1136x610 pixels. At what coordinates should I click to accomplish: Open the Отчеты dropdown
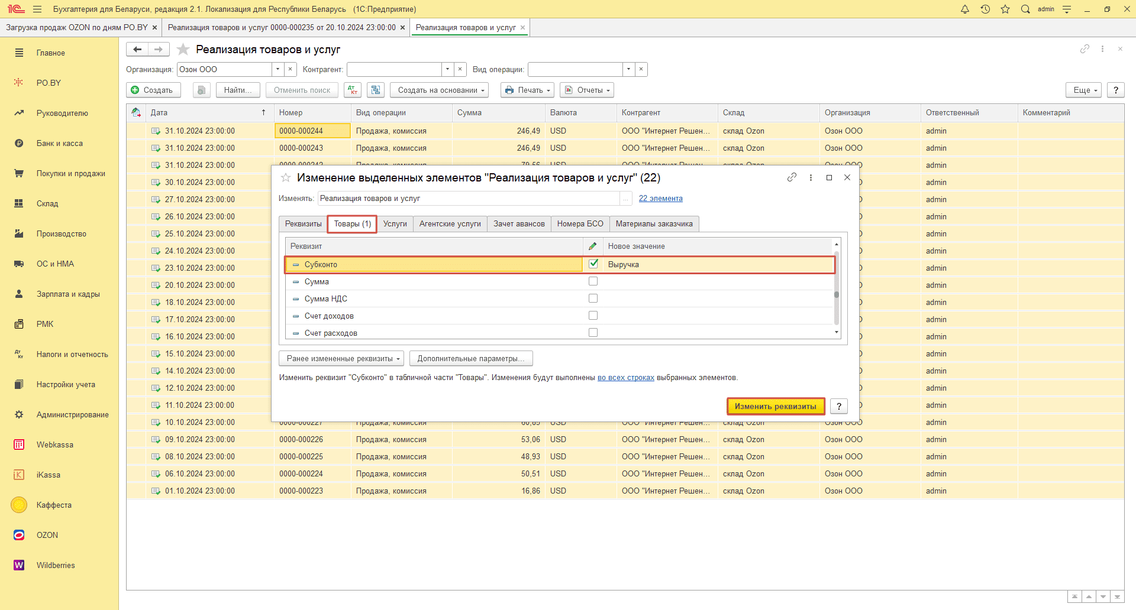587,90
